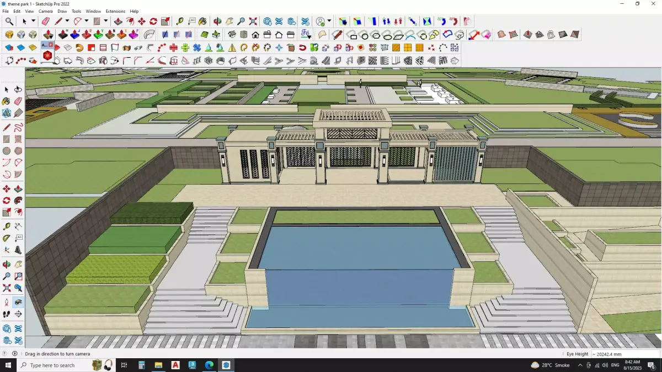This screenshot has height=372, width=662.
Task: Open the Tools menu
Action: click(x=76, y=11)
